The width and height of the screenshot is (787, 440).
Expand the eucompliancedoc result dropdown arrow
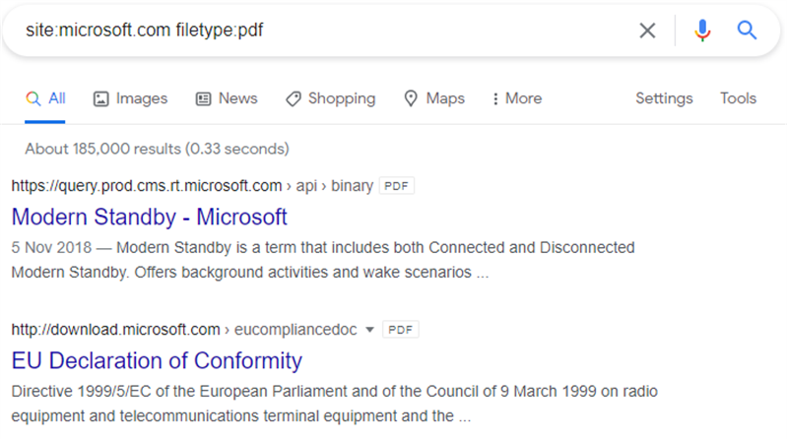[x=370, y=330]
